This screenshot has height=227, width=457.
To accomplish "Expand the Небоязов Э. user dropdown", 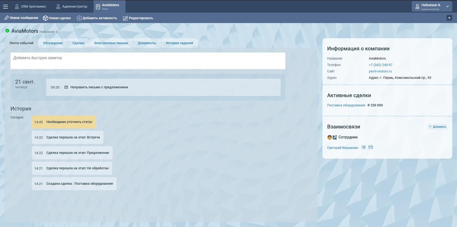I will point(447,7).
